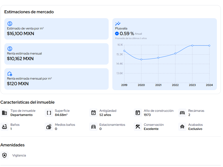
Task: Click the house icon for renta por m²
Action: pos(10,74)
